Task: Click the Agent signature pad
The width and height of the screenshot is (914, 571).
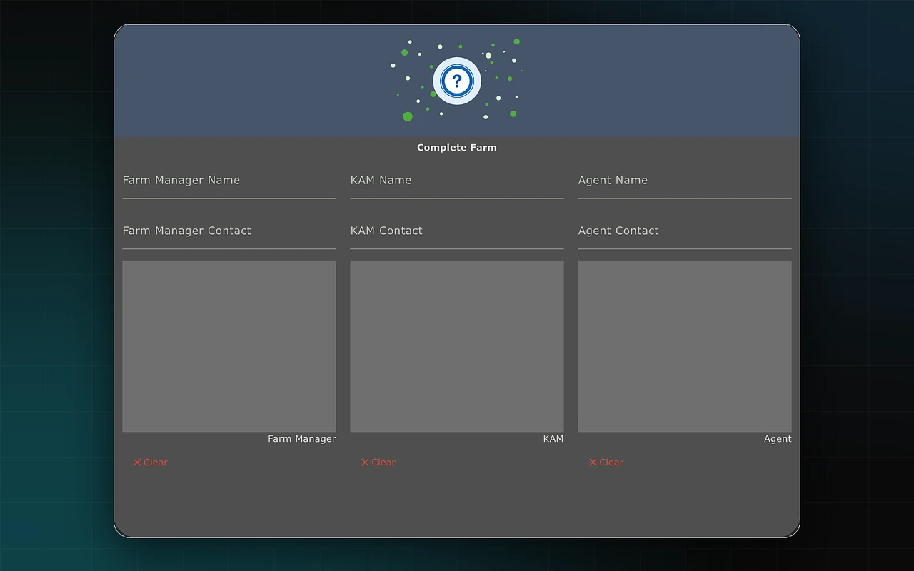Action: coord(685,346)
